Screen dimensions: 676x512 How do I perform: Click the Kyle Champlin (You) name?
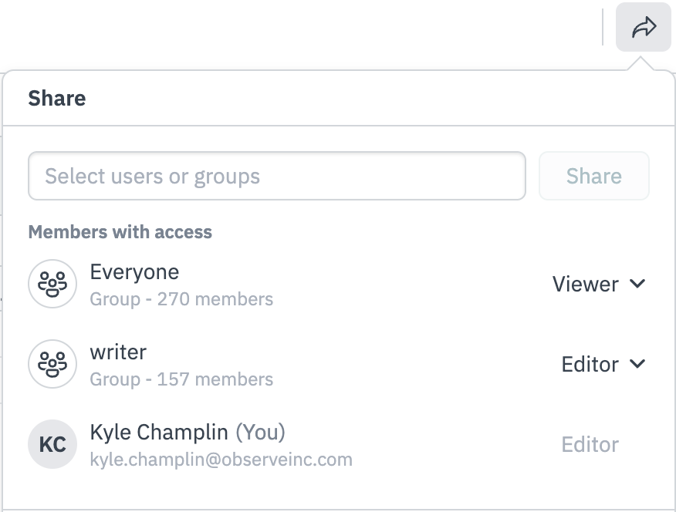(x=188, y=433)
